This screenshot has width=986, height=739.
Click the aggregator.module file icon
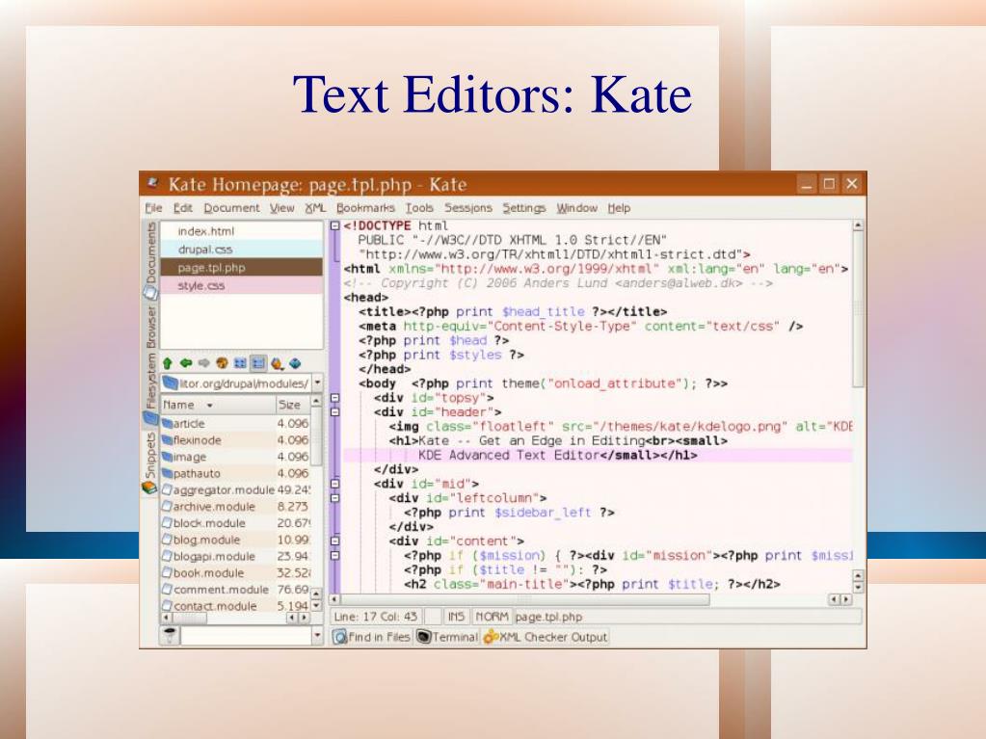168,489
